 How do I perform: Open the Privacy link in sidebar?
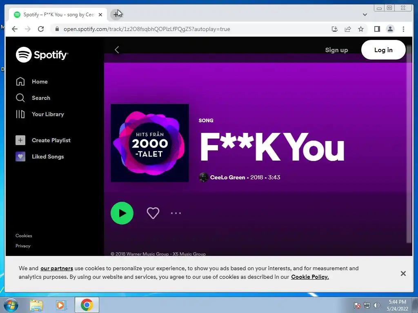point(23,246)
